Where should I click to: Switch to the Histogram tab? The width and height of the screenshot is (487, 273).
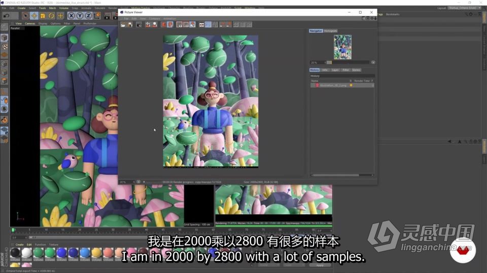tap(330, 31)
